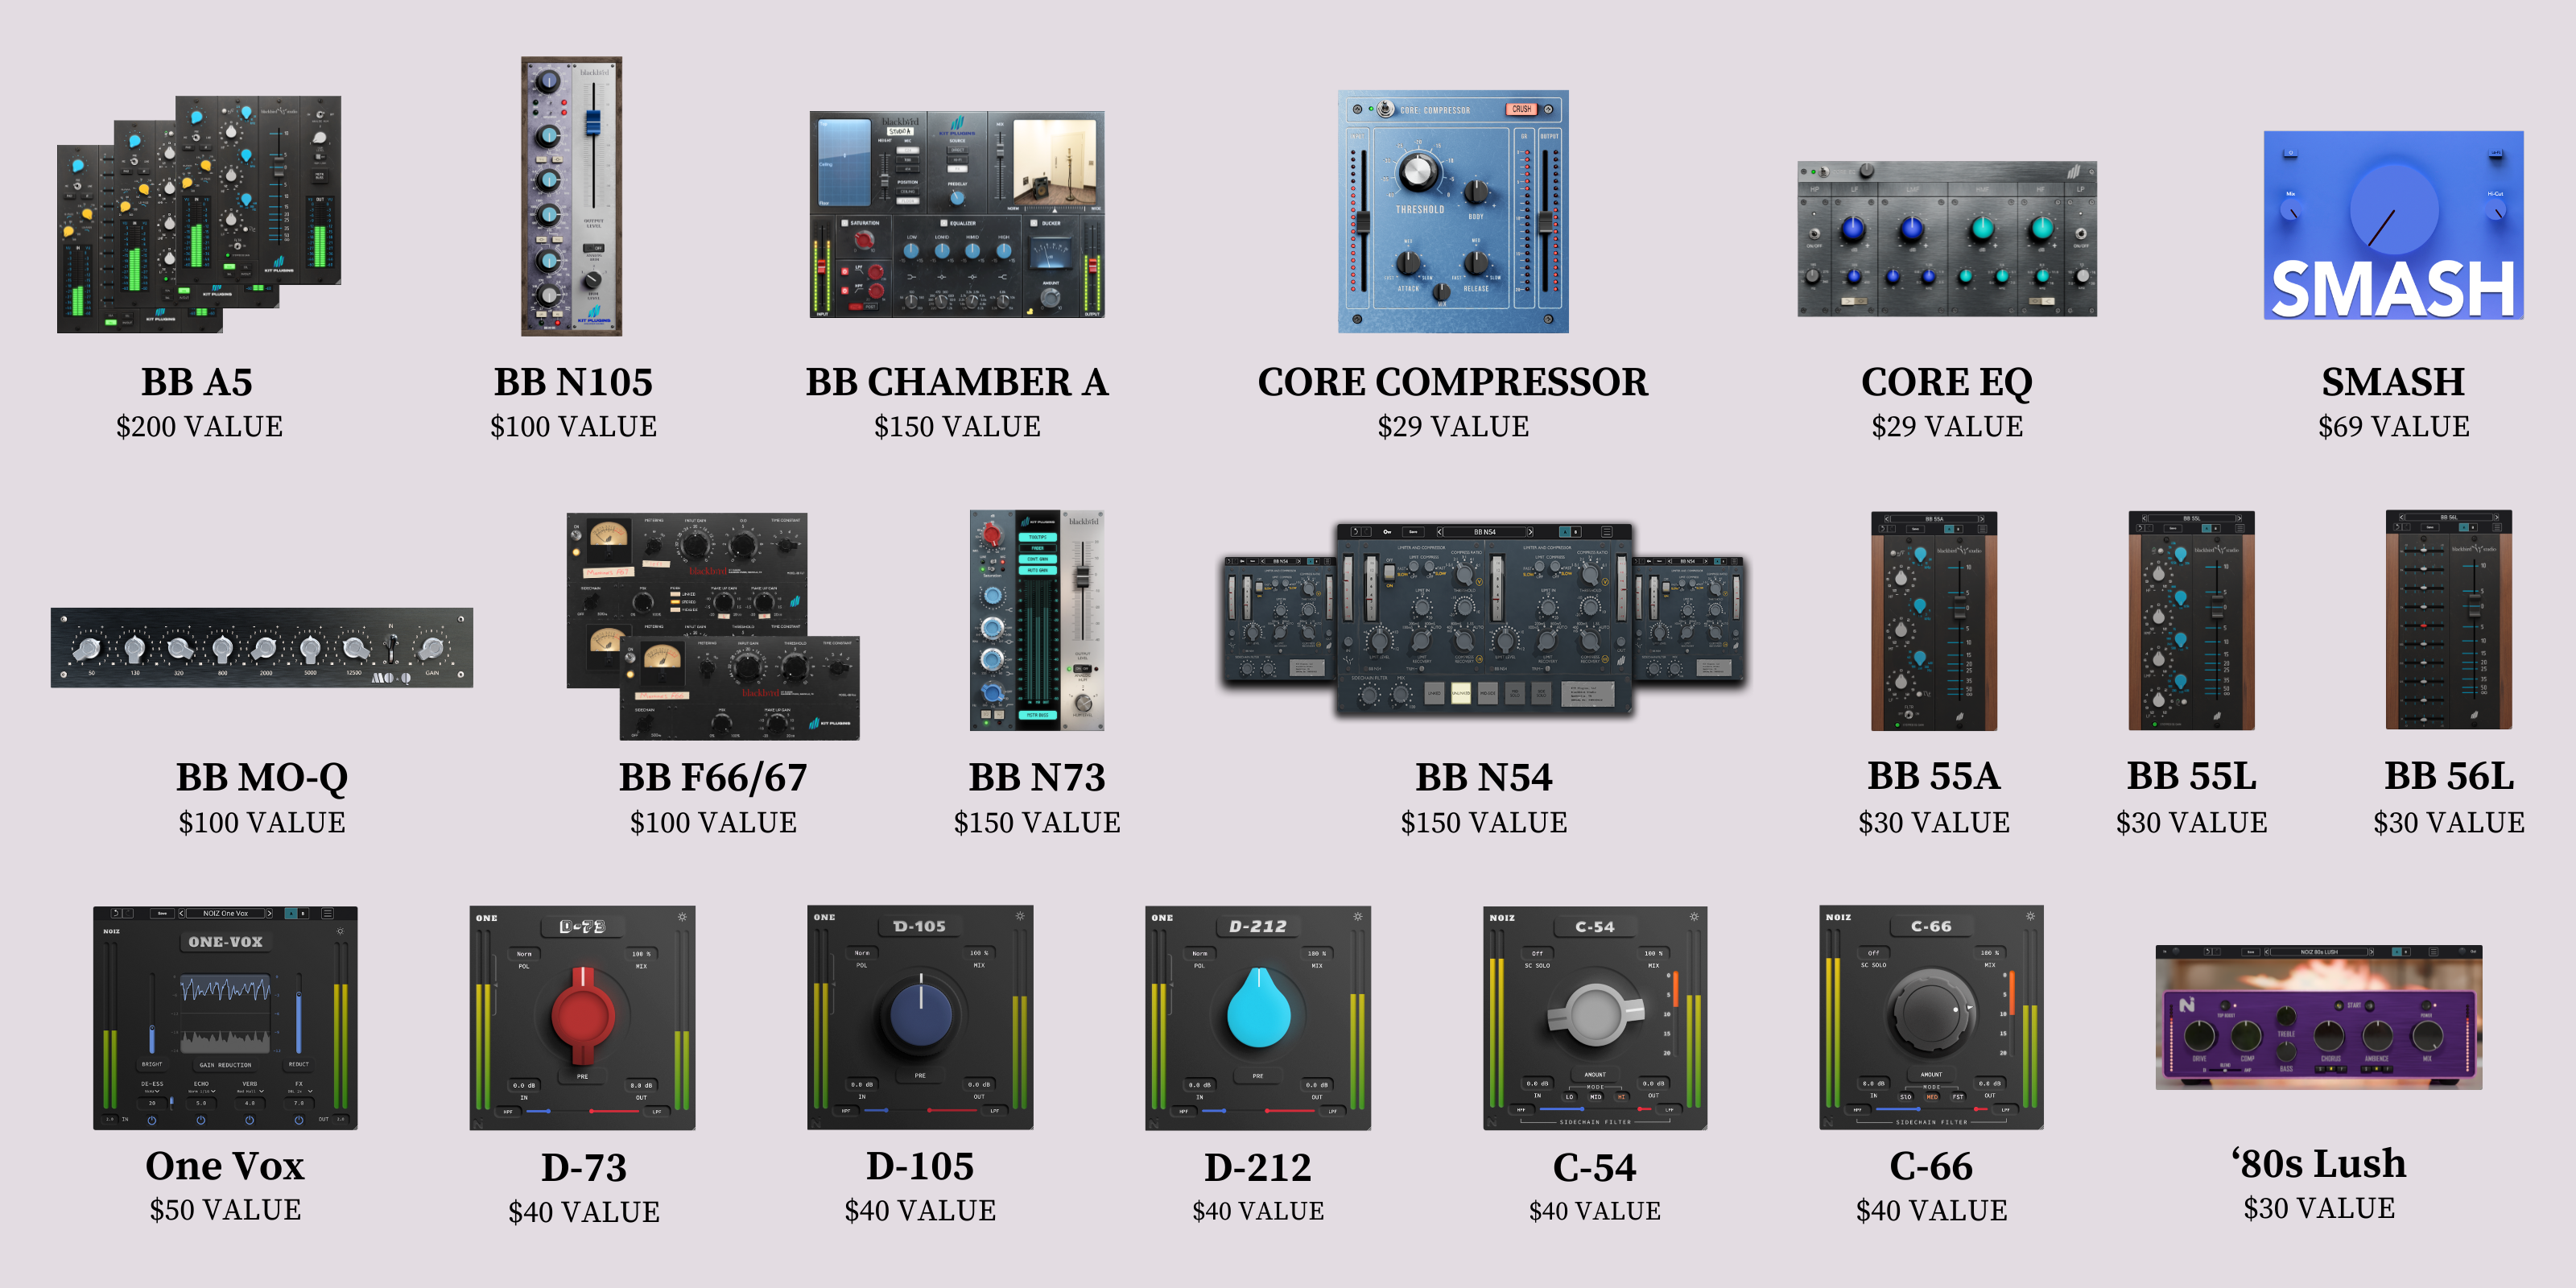Click the BB Chamber A room thumbnail

click(1054, 162)
